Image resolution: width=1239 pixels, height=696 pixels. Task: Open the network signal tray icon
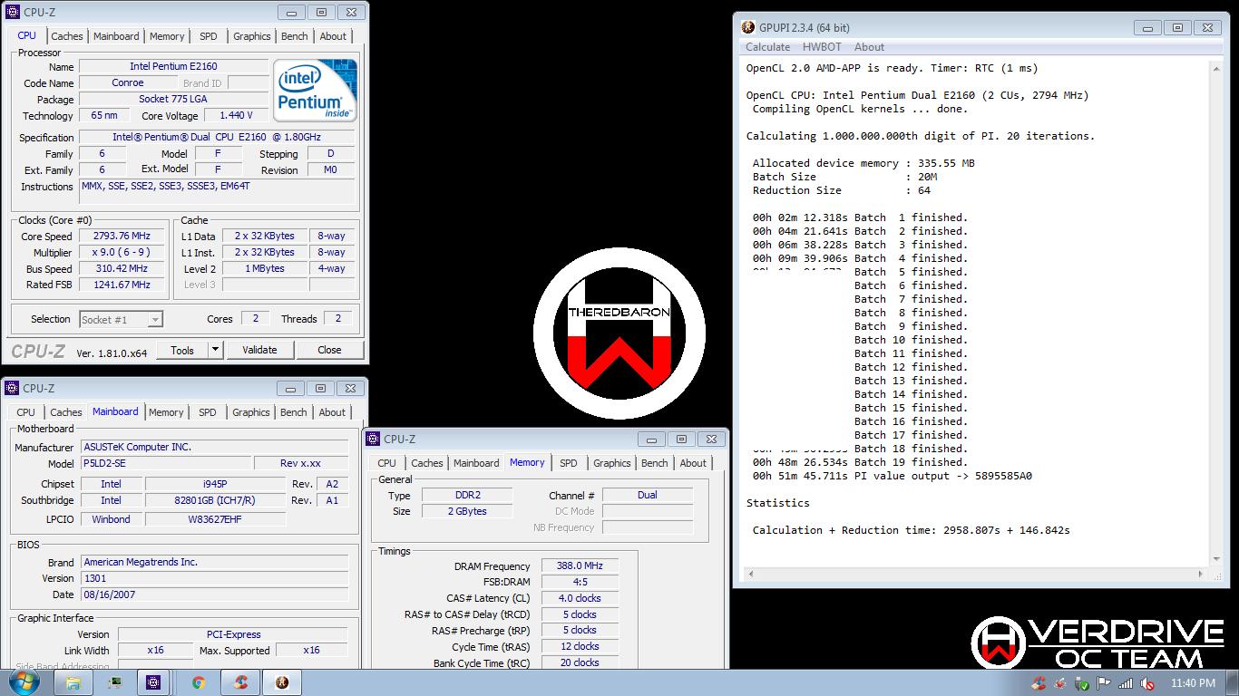(1126, 683)
